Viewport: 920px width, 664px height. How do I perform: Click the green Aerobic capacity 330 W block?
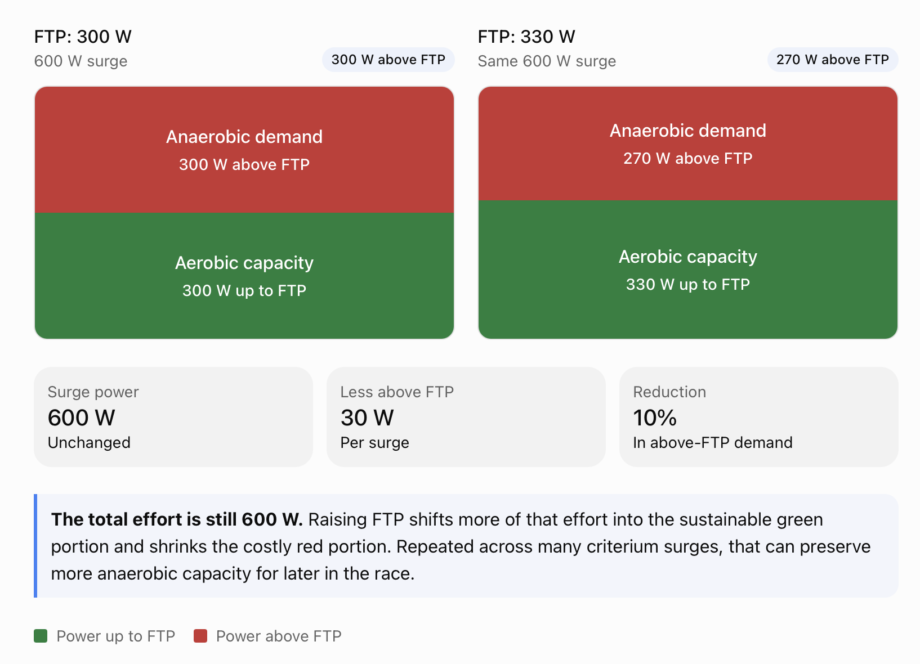688,270
